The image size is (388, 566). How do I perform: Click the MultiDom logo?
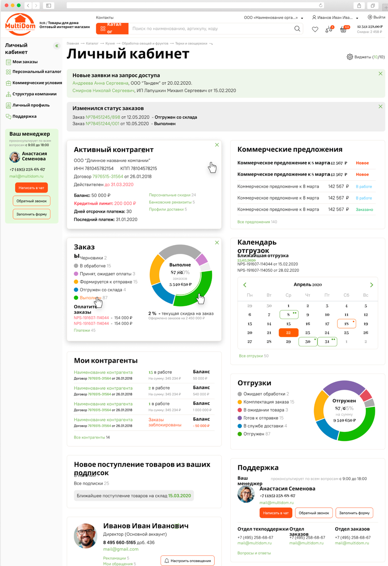[20, 24]
